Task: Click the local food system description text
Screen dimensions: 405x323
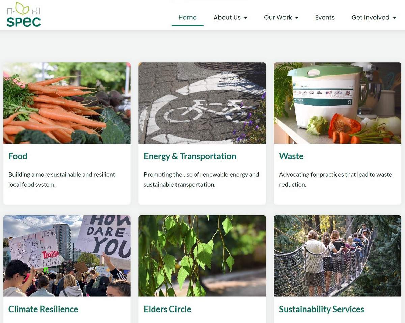Action: pyautogui.click(x=62, y=179)
